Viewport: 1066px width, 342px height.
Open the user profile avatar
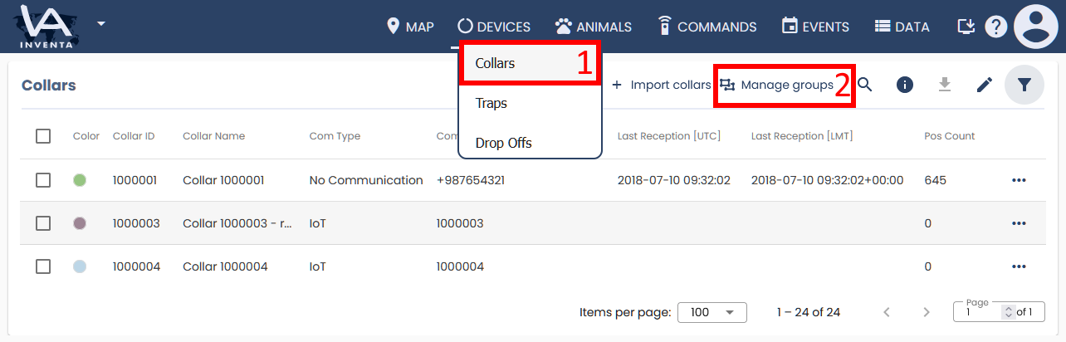pos(1036,27)
